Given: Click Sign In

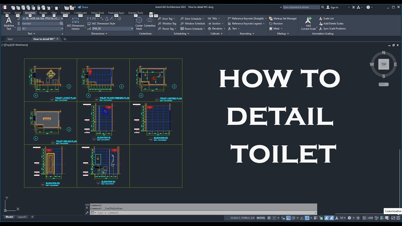Looking at the screenshot, I should click(332, 7).
